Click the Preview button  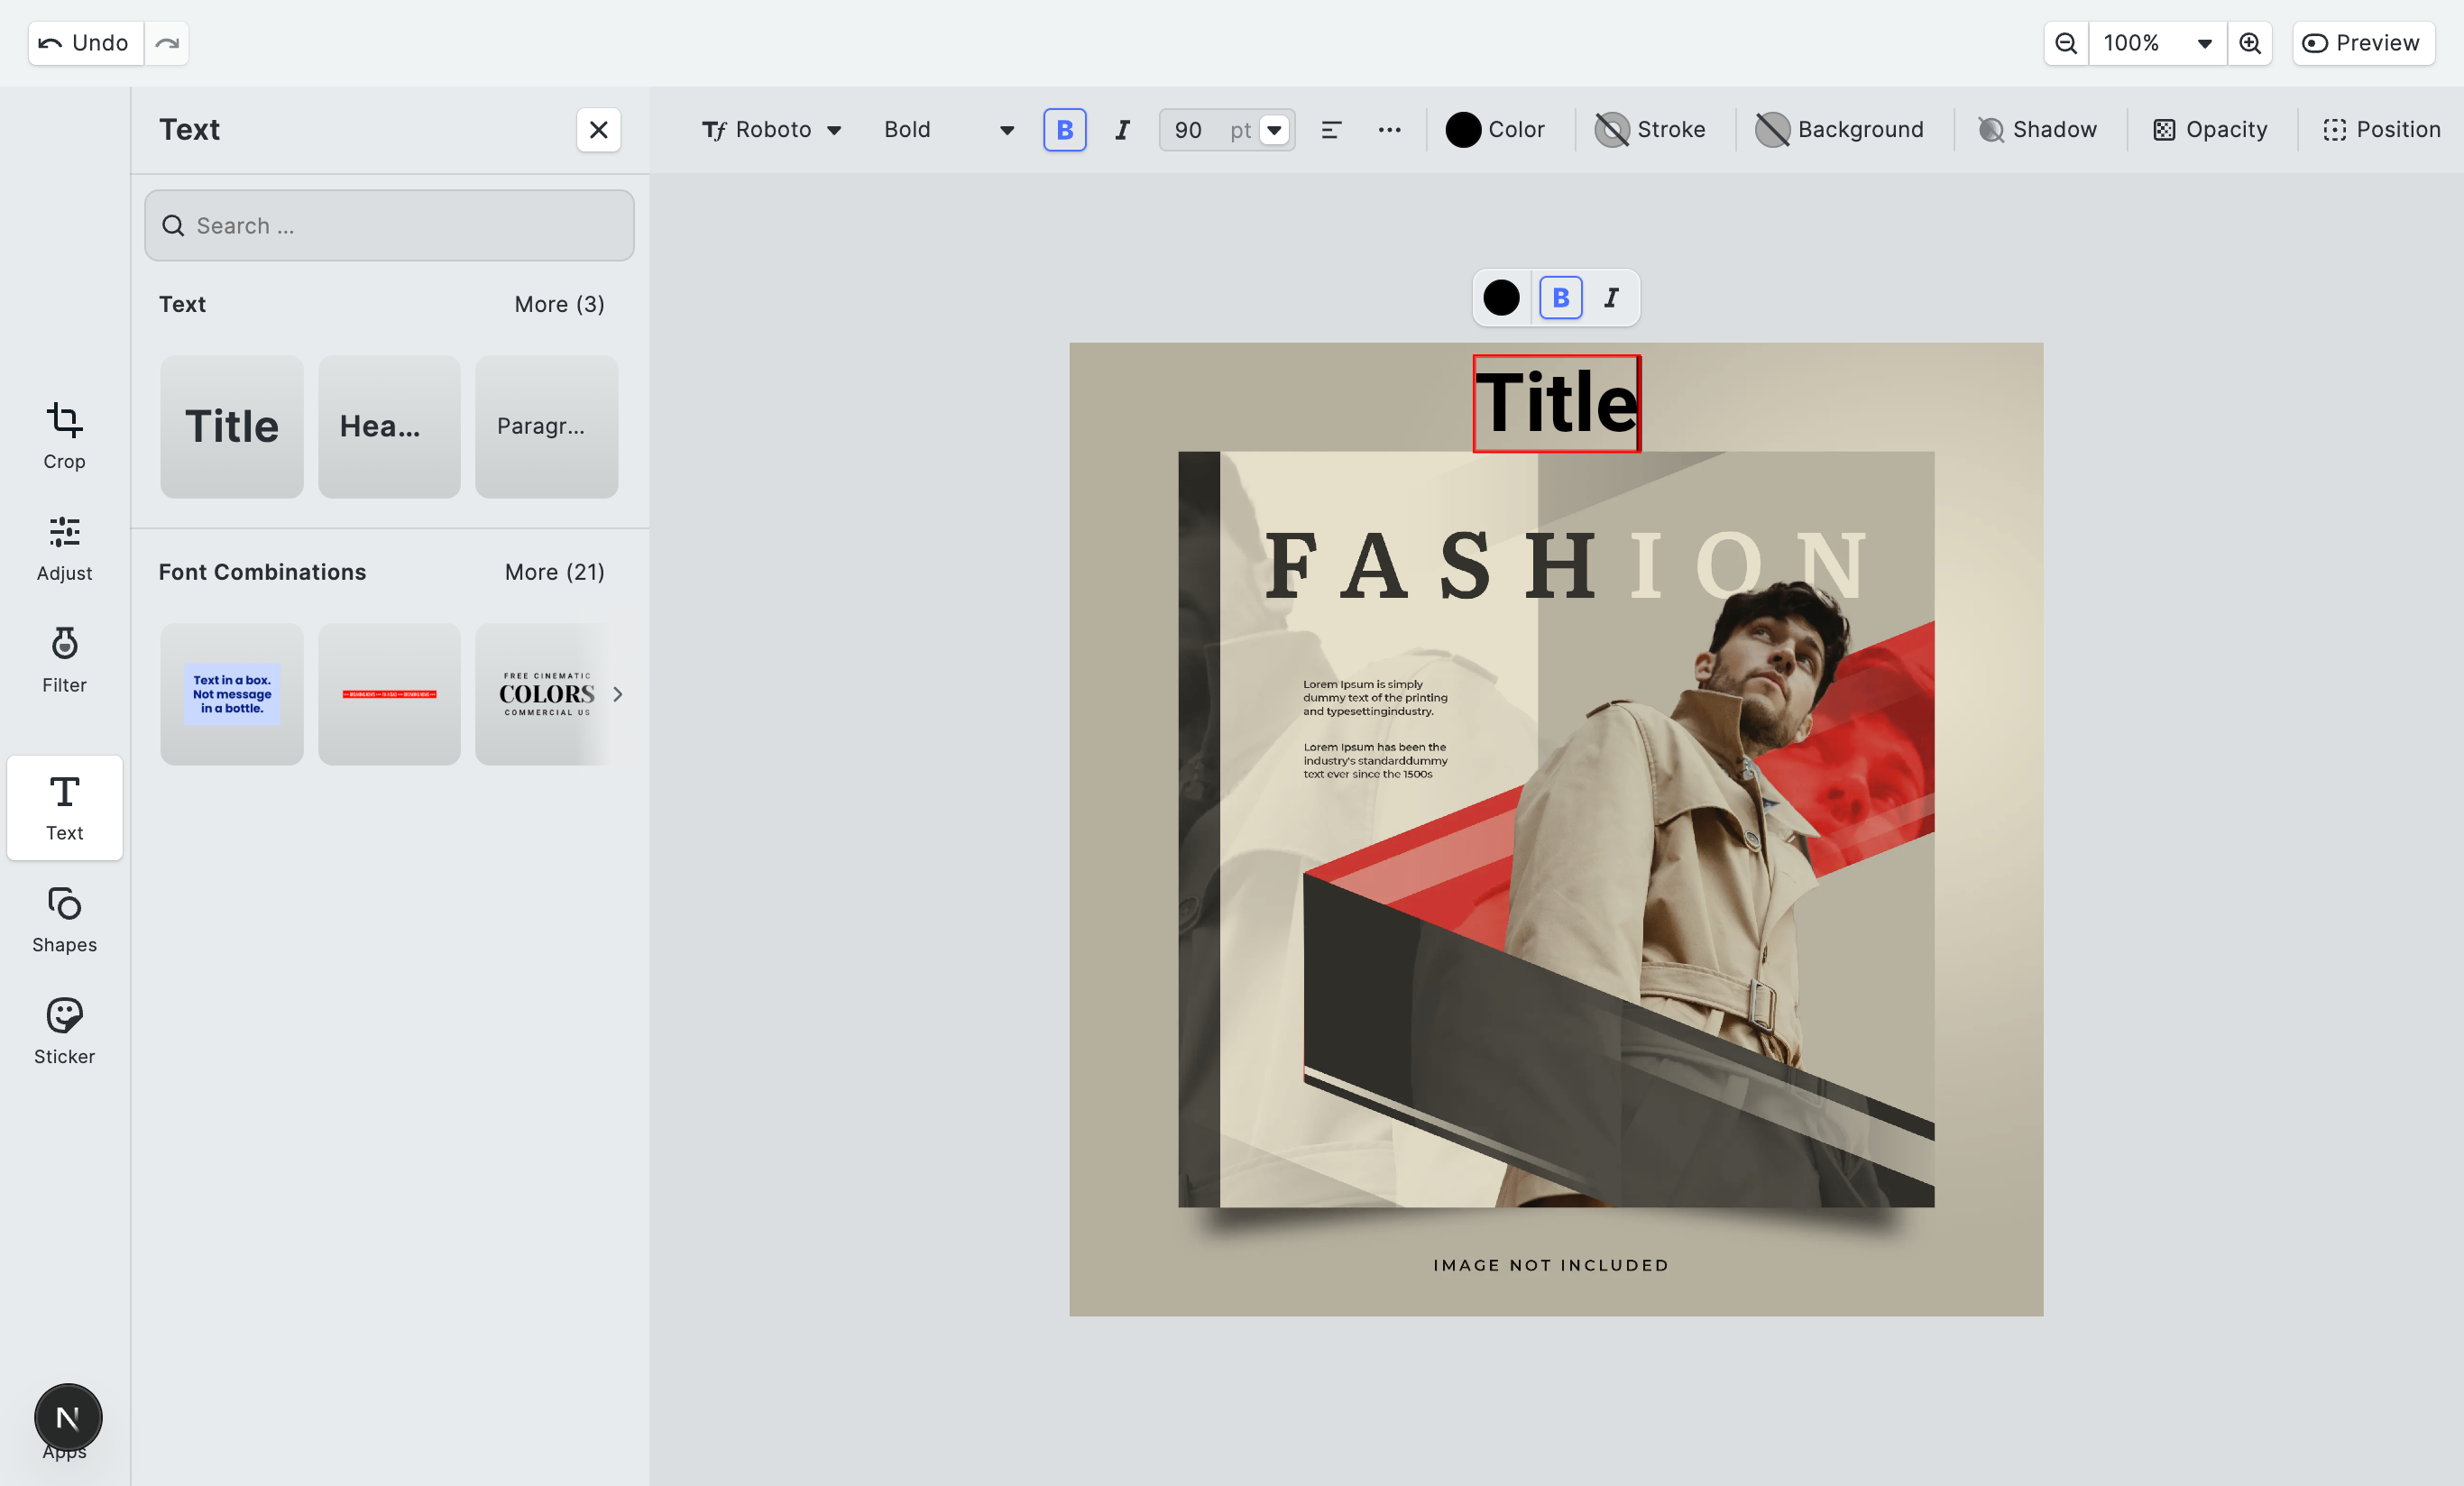(2361, 43)
